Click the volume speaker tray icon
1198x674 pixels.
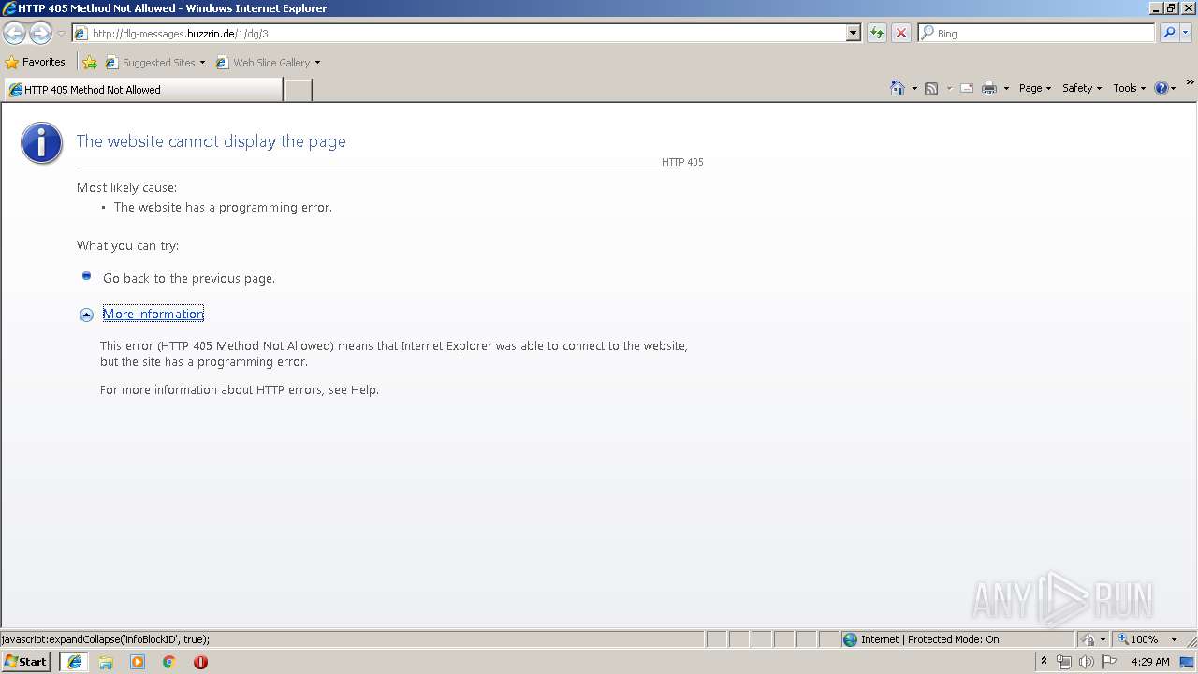1086,662
